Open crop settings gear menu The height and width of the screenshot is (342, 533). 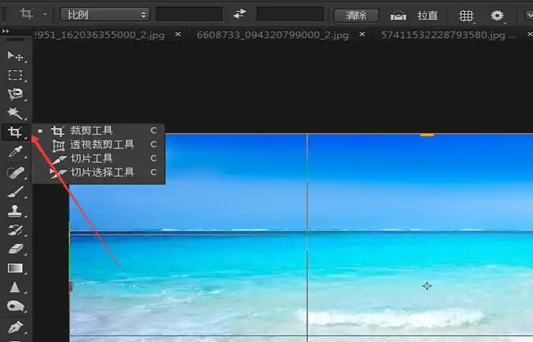point(497,16)
